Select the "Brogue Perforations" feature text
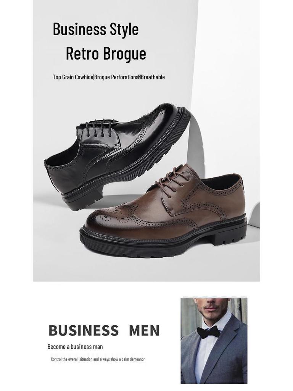293x391 pixels. pos(116,77)
